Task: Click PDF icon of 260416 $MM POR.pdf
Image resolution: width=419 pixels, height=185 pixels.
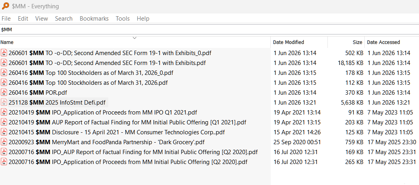Action: (4, 92)
